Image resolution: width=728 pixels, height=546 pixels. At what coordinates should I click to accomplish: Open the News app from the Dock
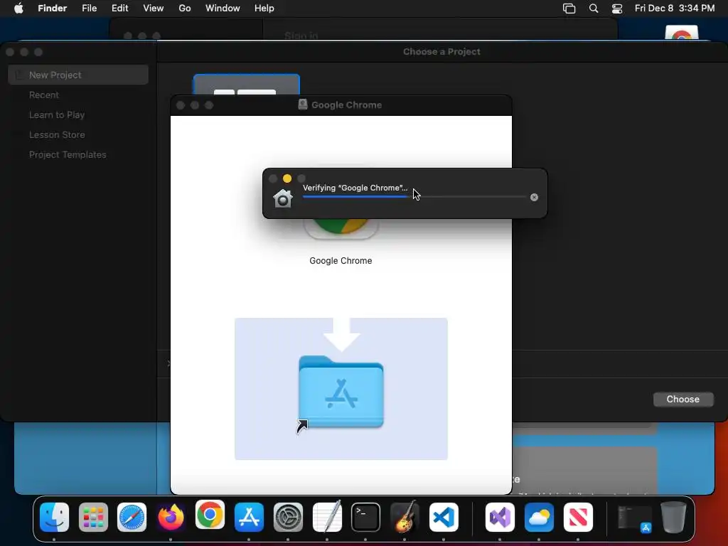click(x=578, y=517)
